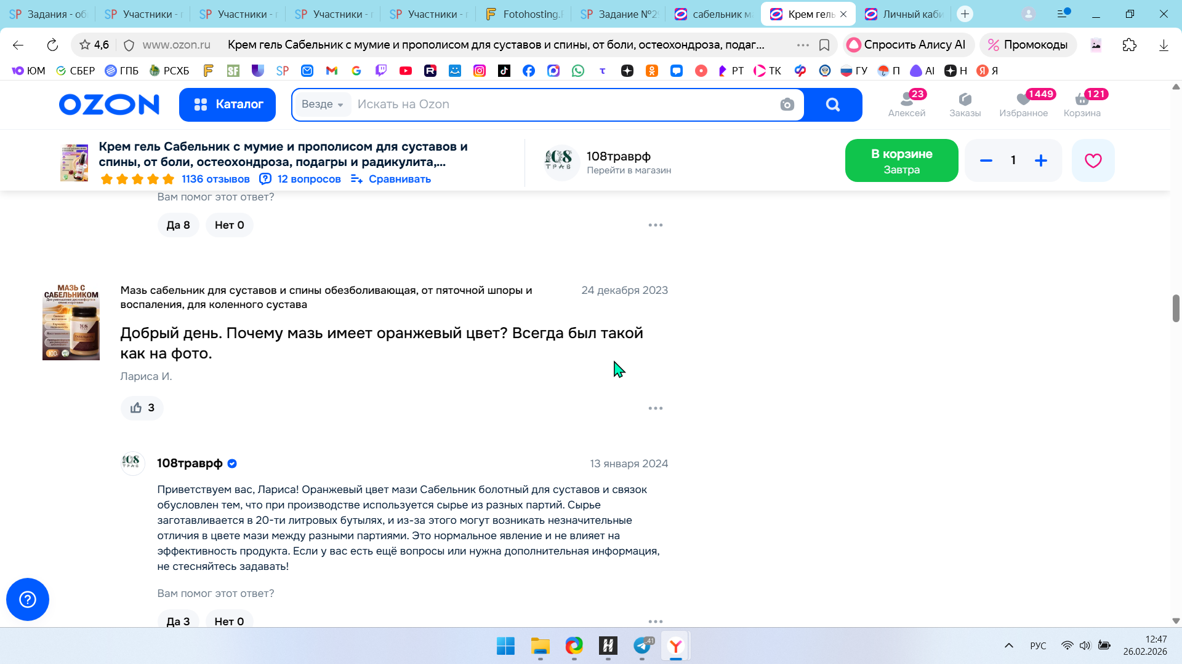Open three-dots menu beside Лариса's question
The width and height of the screenshot is (1182, 664).
coord(655,408)
